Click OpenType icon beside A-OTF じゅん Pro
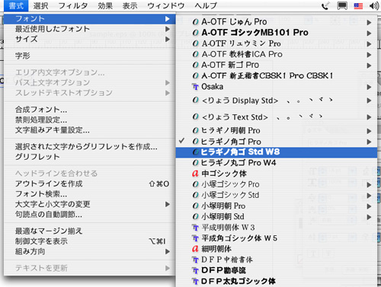The image size is (381, 287). (x=195, y=22)
